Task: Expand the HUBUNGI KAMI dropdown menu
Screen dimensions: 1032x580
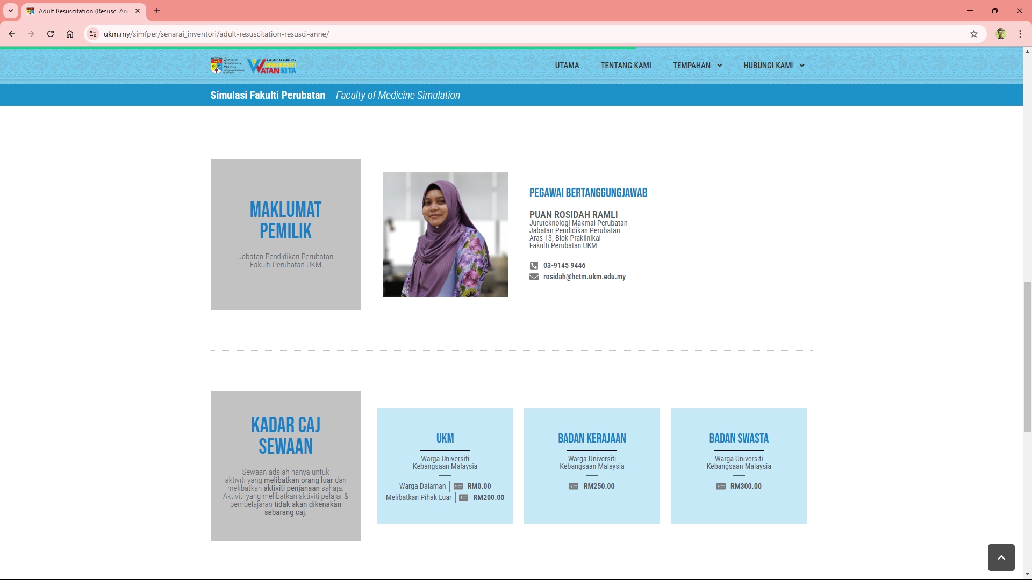Action: 773,66
